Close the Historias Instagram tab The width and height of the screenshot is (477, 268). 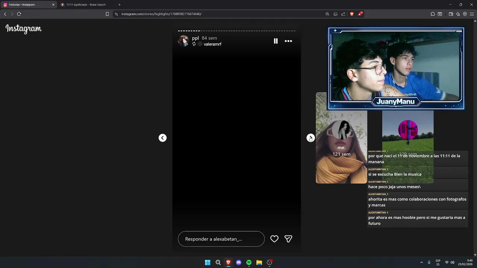pos(53,4)
